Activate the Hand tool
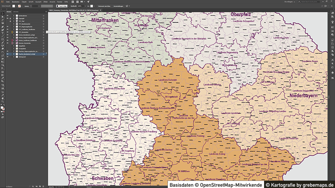Screen dimensions: 335x188 (x=2, y=98)
